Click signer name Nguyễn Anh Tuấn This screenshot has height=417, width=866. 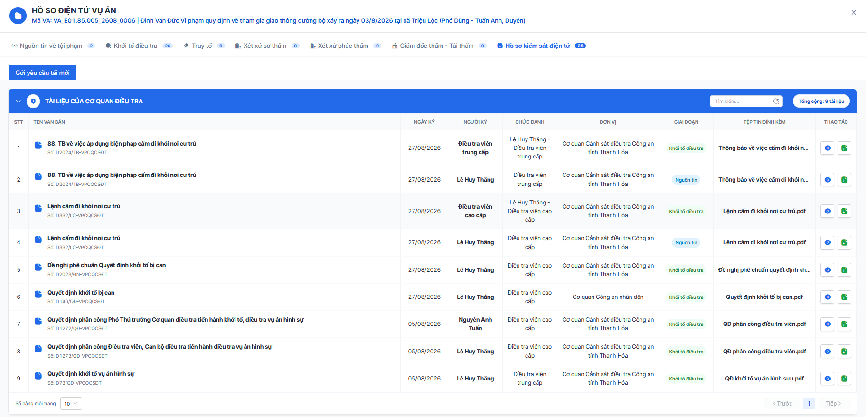475,324
